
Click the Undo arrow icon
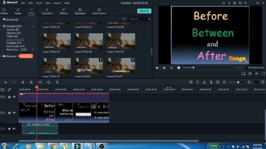click(x=5, y=82)
